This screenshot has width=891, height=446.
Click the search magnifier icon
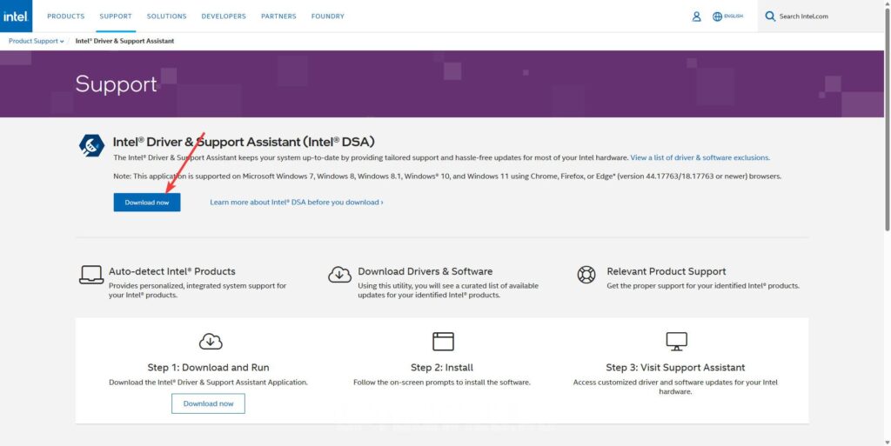(x=770, y=17)
